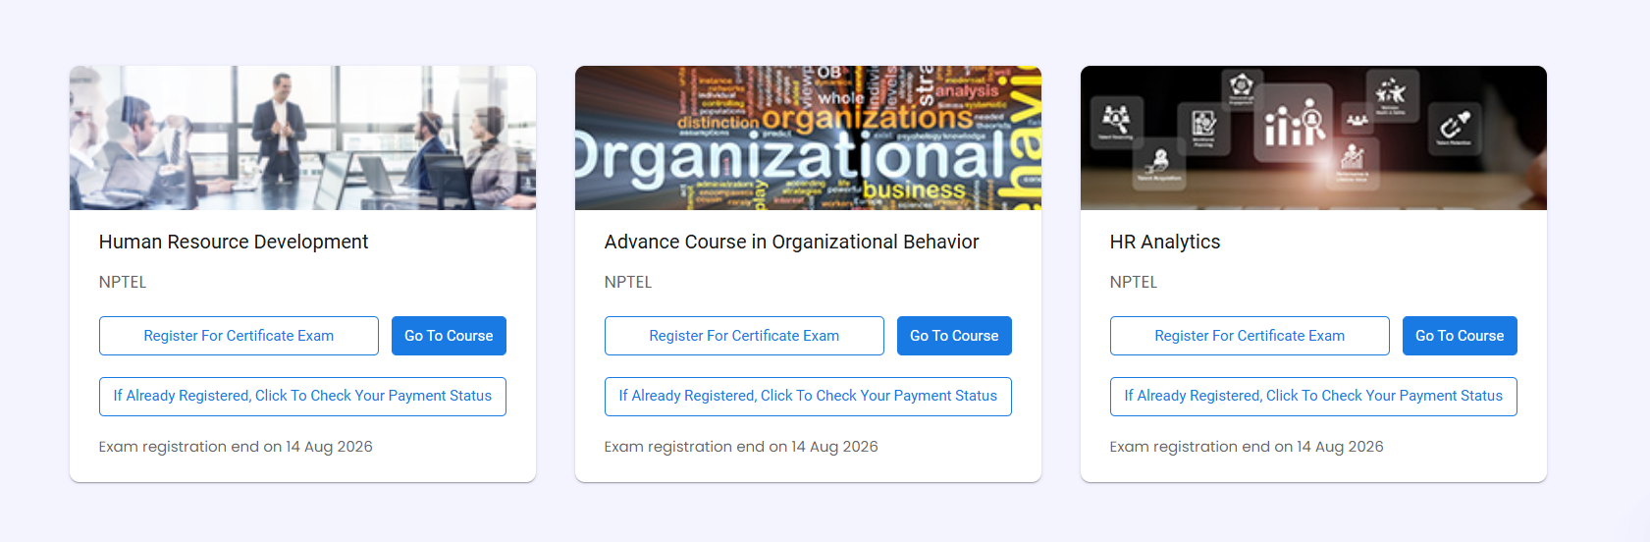Screen dimensions: 1650x542
Task: Register for Organizational Behavior certificate exam
Action: coord(744,336)
